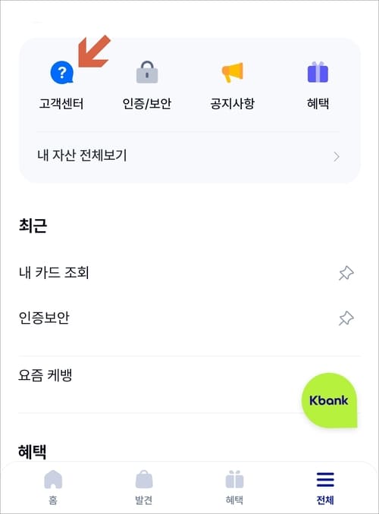This screenshot has width=379, height=514.
Task: Tap the purple 혜택 gift icon
Action: [x=318, y=72]
